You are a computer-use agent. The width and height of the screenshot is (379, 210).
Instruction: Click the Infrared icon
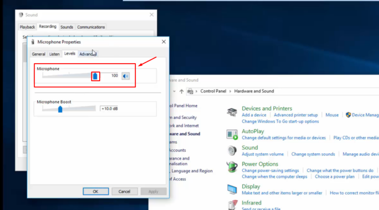point(232,205)
